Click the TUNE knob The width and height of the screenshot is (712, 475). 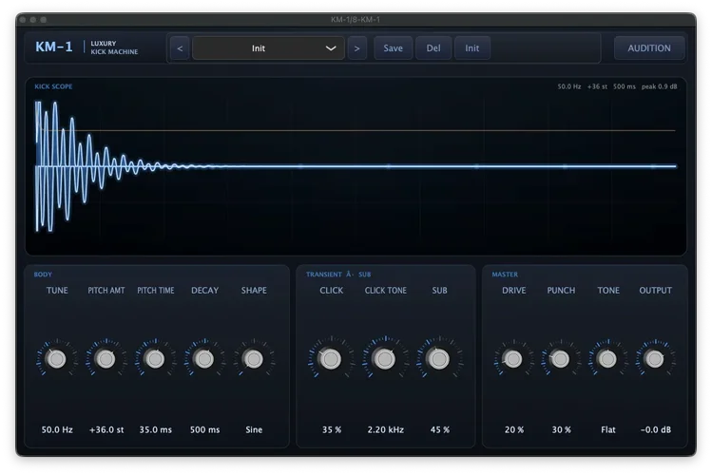tap(57, 359)
